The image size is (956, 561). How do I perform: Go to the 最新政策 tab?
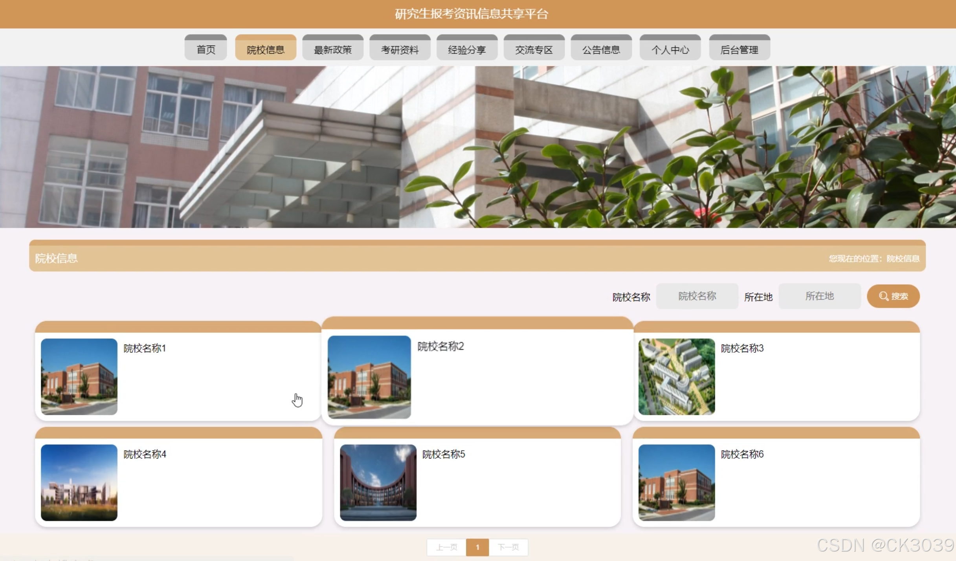coord(332,49)
